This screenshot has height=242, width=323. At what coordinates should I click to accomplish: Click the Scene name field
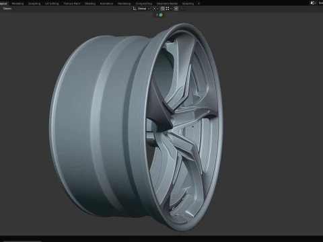pos(320,3)
